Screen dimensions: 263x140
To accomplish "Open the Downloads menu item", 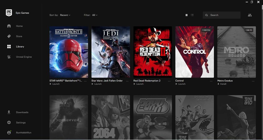I will tap(22, 112).
